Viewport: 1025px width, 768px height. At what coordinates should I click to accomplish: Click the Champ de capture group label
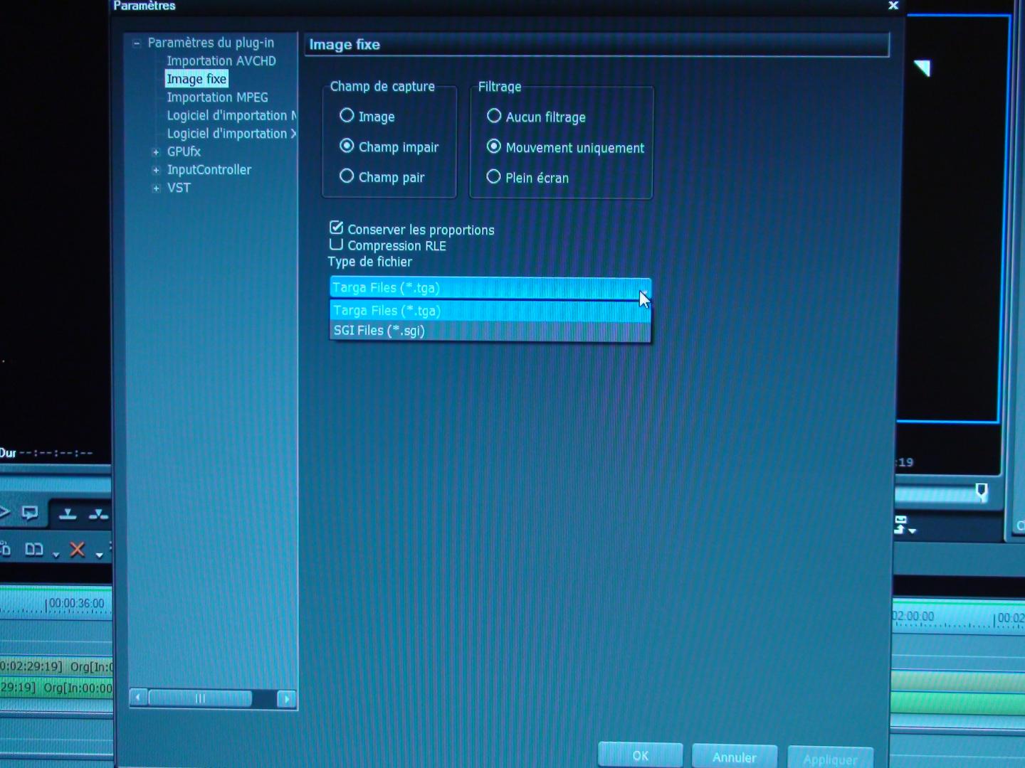click(382, 86)
